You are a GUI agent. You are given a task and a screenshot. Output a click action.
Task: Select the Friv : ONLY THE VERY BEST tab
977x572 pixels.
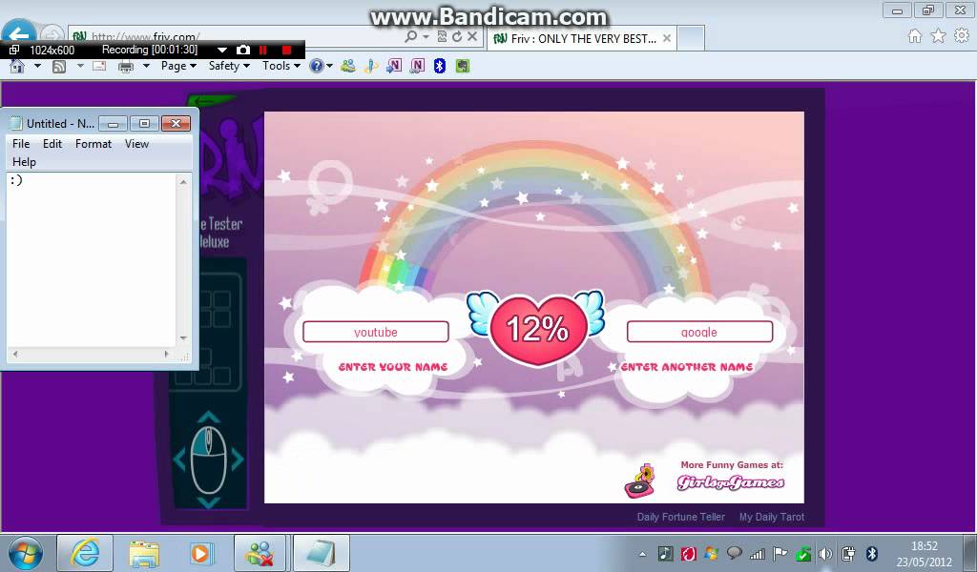pos(581,38)
